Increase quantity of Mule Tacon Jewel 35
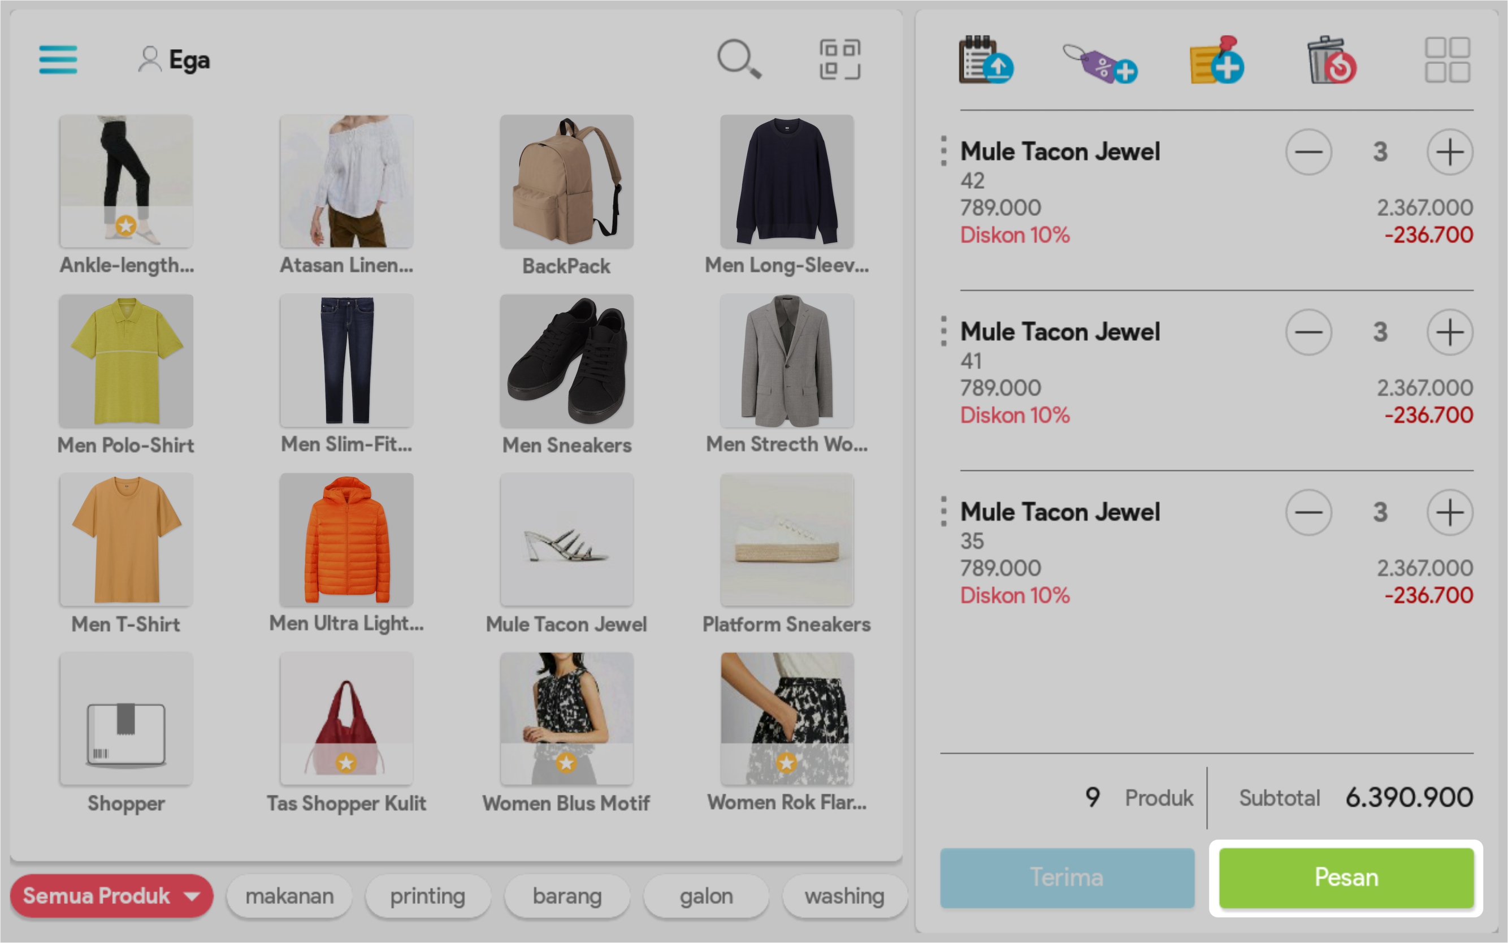This screenshot has width=1508, height=943. click(1449, 513)
